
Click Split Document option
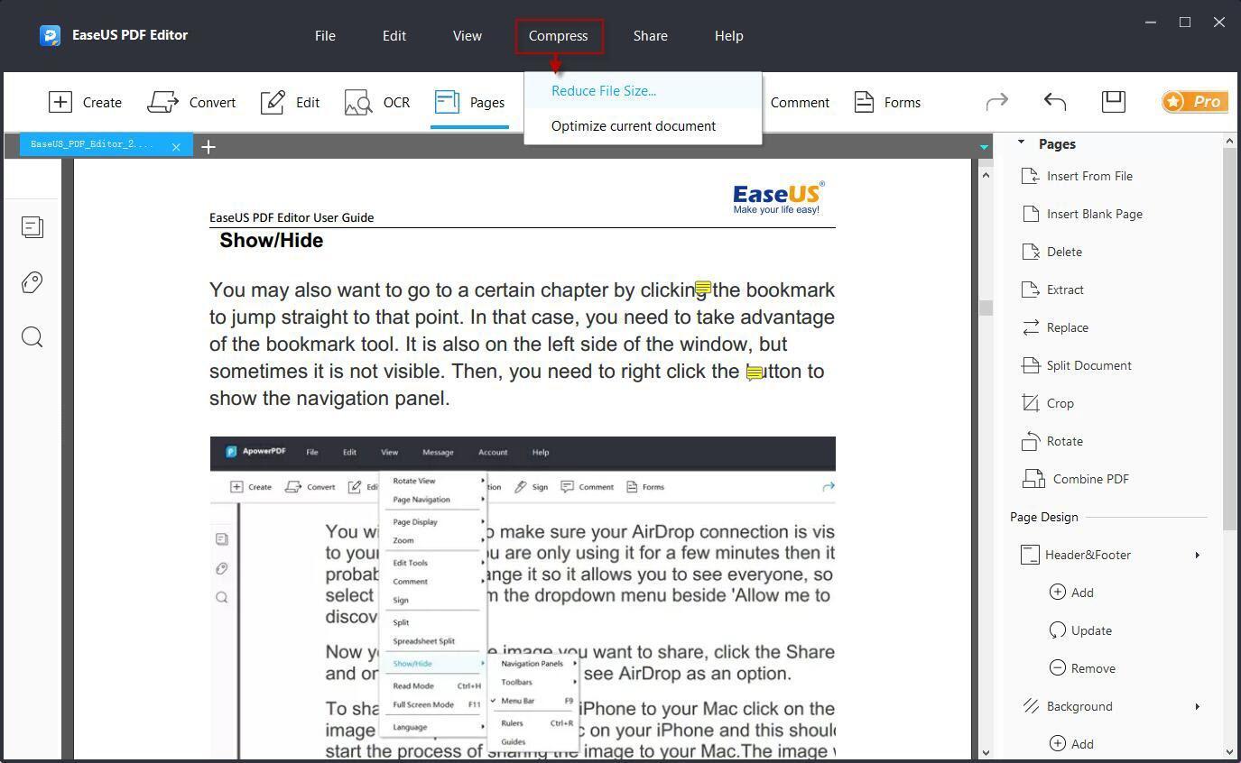tap(1077, 365)
